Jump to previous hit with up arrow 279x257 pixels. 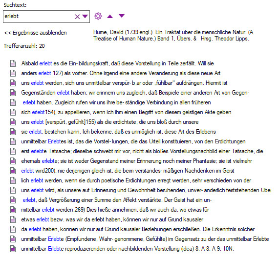point(110,17)
